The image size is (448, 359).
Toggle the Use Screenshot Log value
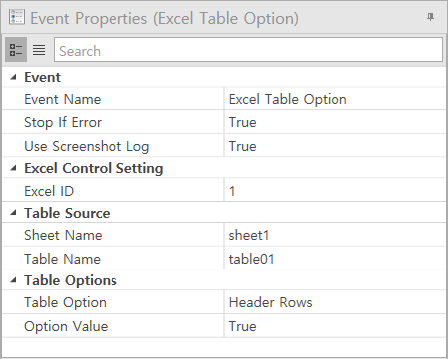point(335,146)
